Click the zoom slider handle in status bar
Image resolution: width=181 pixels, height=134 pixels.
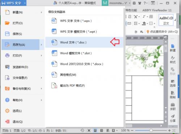click(x=151, y=130)
